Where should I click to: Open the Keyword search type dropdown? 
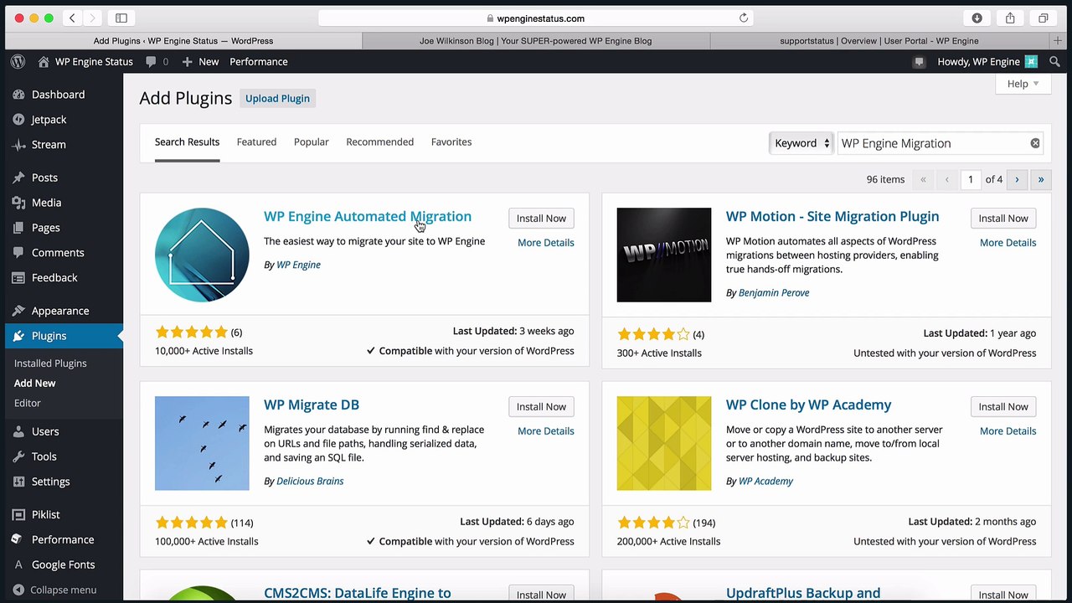pyautogui.click(x=801, y=143)
